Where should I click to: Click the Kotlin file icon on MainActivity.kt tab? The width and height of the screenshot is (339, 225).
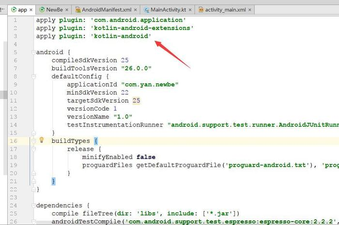(x=146, y=10)
